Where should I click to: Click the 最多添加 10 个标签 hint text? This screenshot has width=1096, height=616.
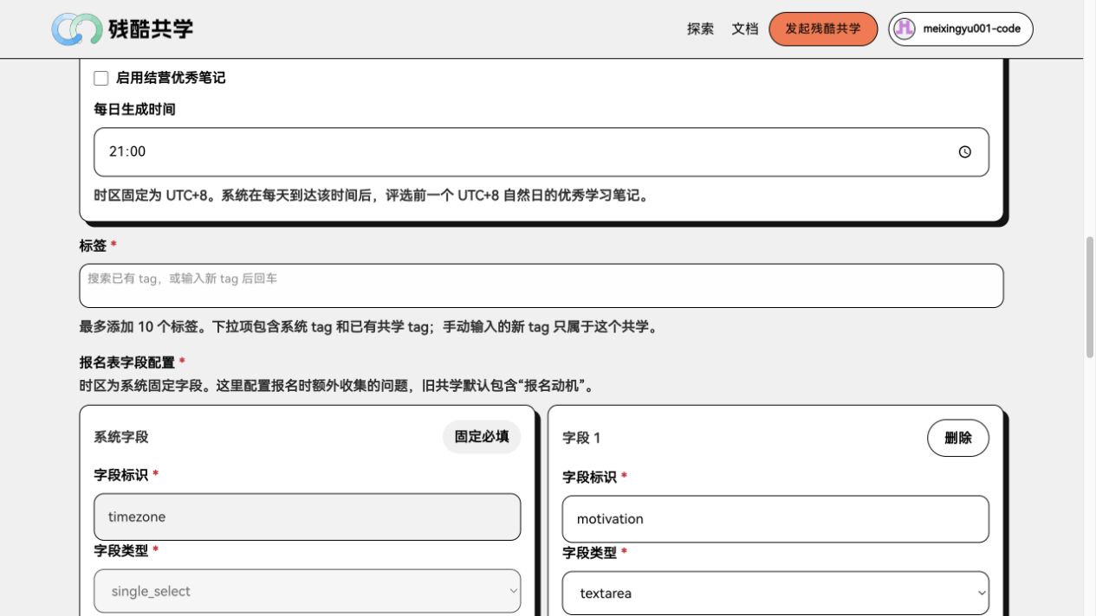[x=371, y=327]
